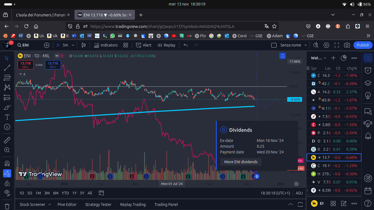Open the Indicators dialog

106,45
